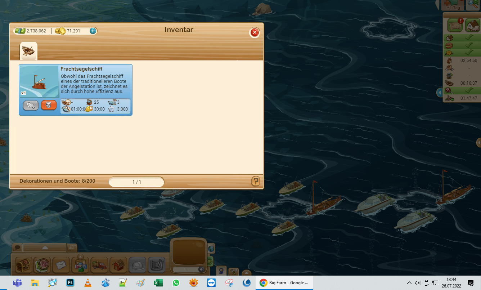Open the help question mark in Inventar
This screenshot has height=290, width=481.
tap(255, 181)
